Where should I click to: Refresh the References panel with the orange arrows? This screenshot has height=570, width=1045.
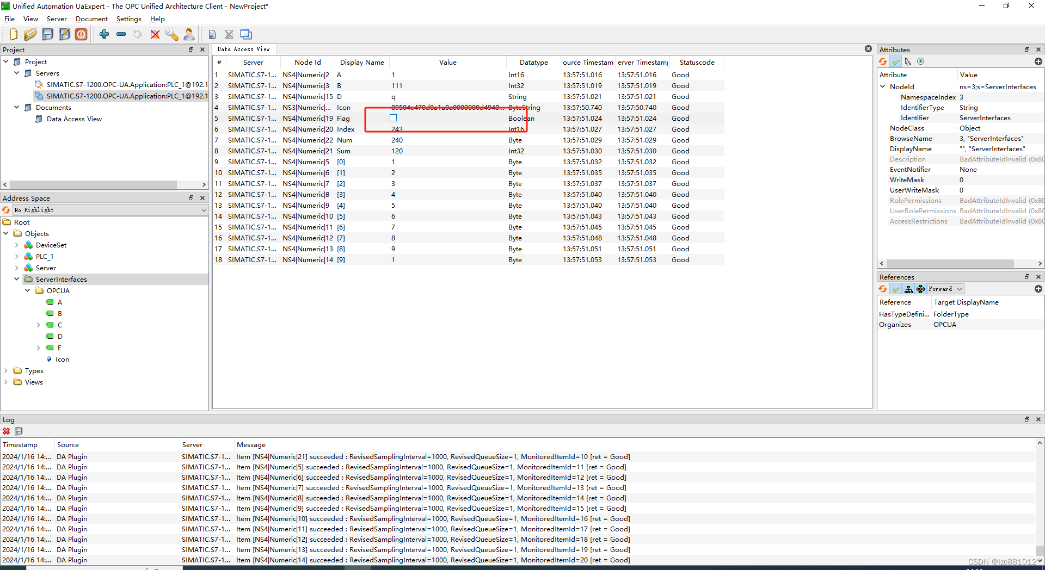(x=883, y=289)
